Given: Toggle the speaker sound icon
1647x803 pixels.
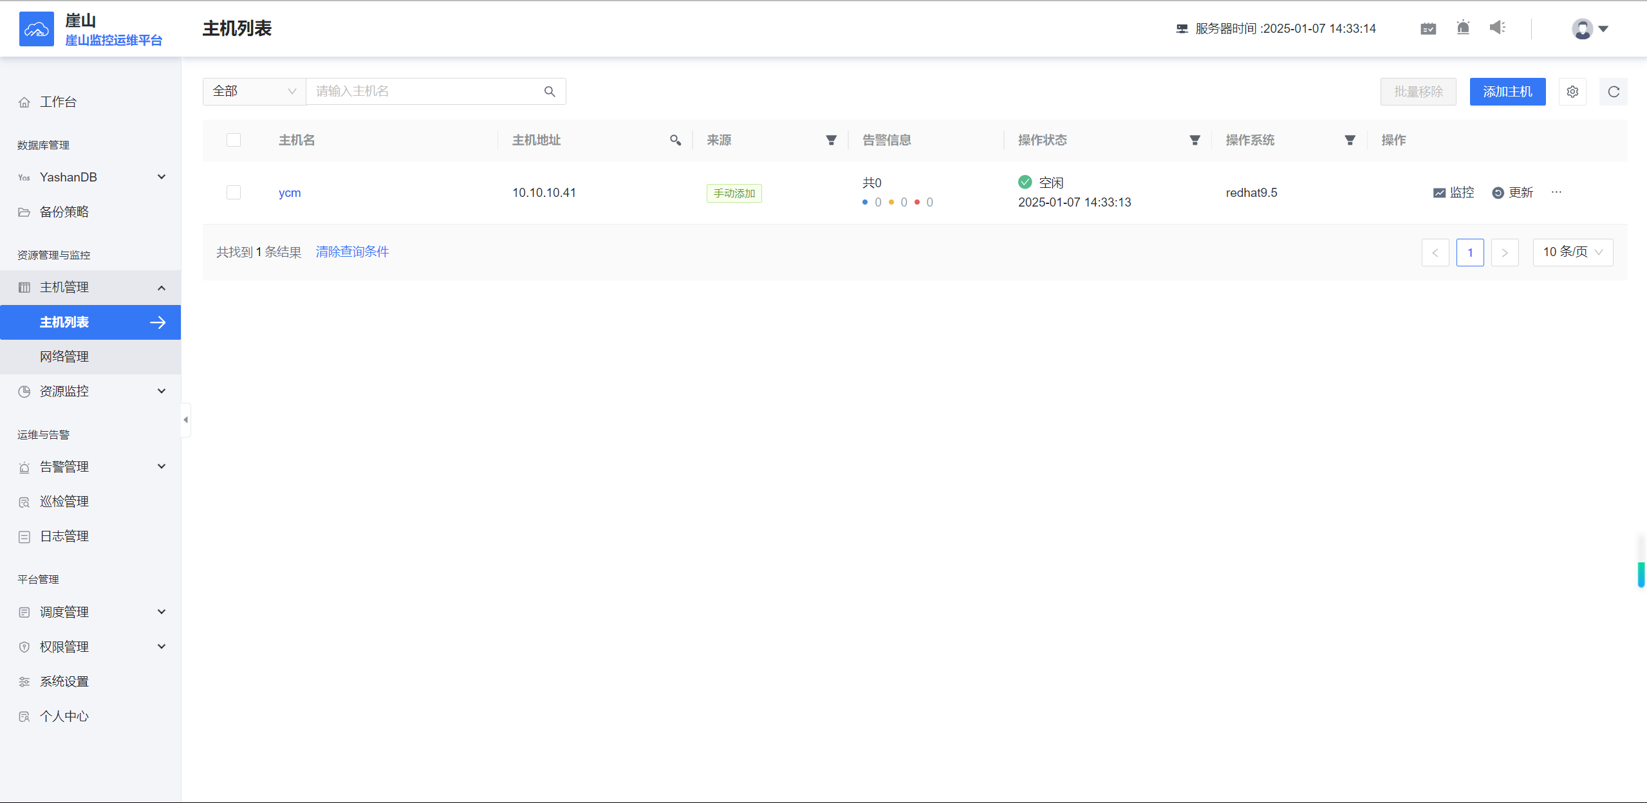Looking at the screenshot, I should click(1498, 27).
